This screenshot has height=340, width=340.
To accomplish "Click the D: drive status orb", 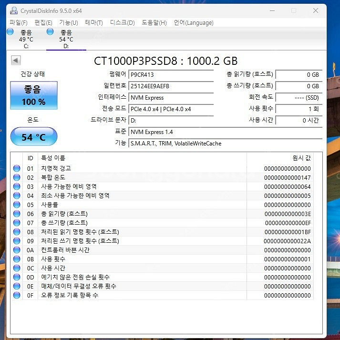I will pyautogui.click(x=51, y=32).
